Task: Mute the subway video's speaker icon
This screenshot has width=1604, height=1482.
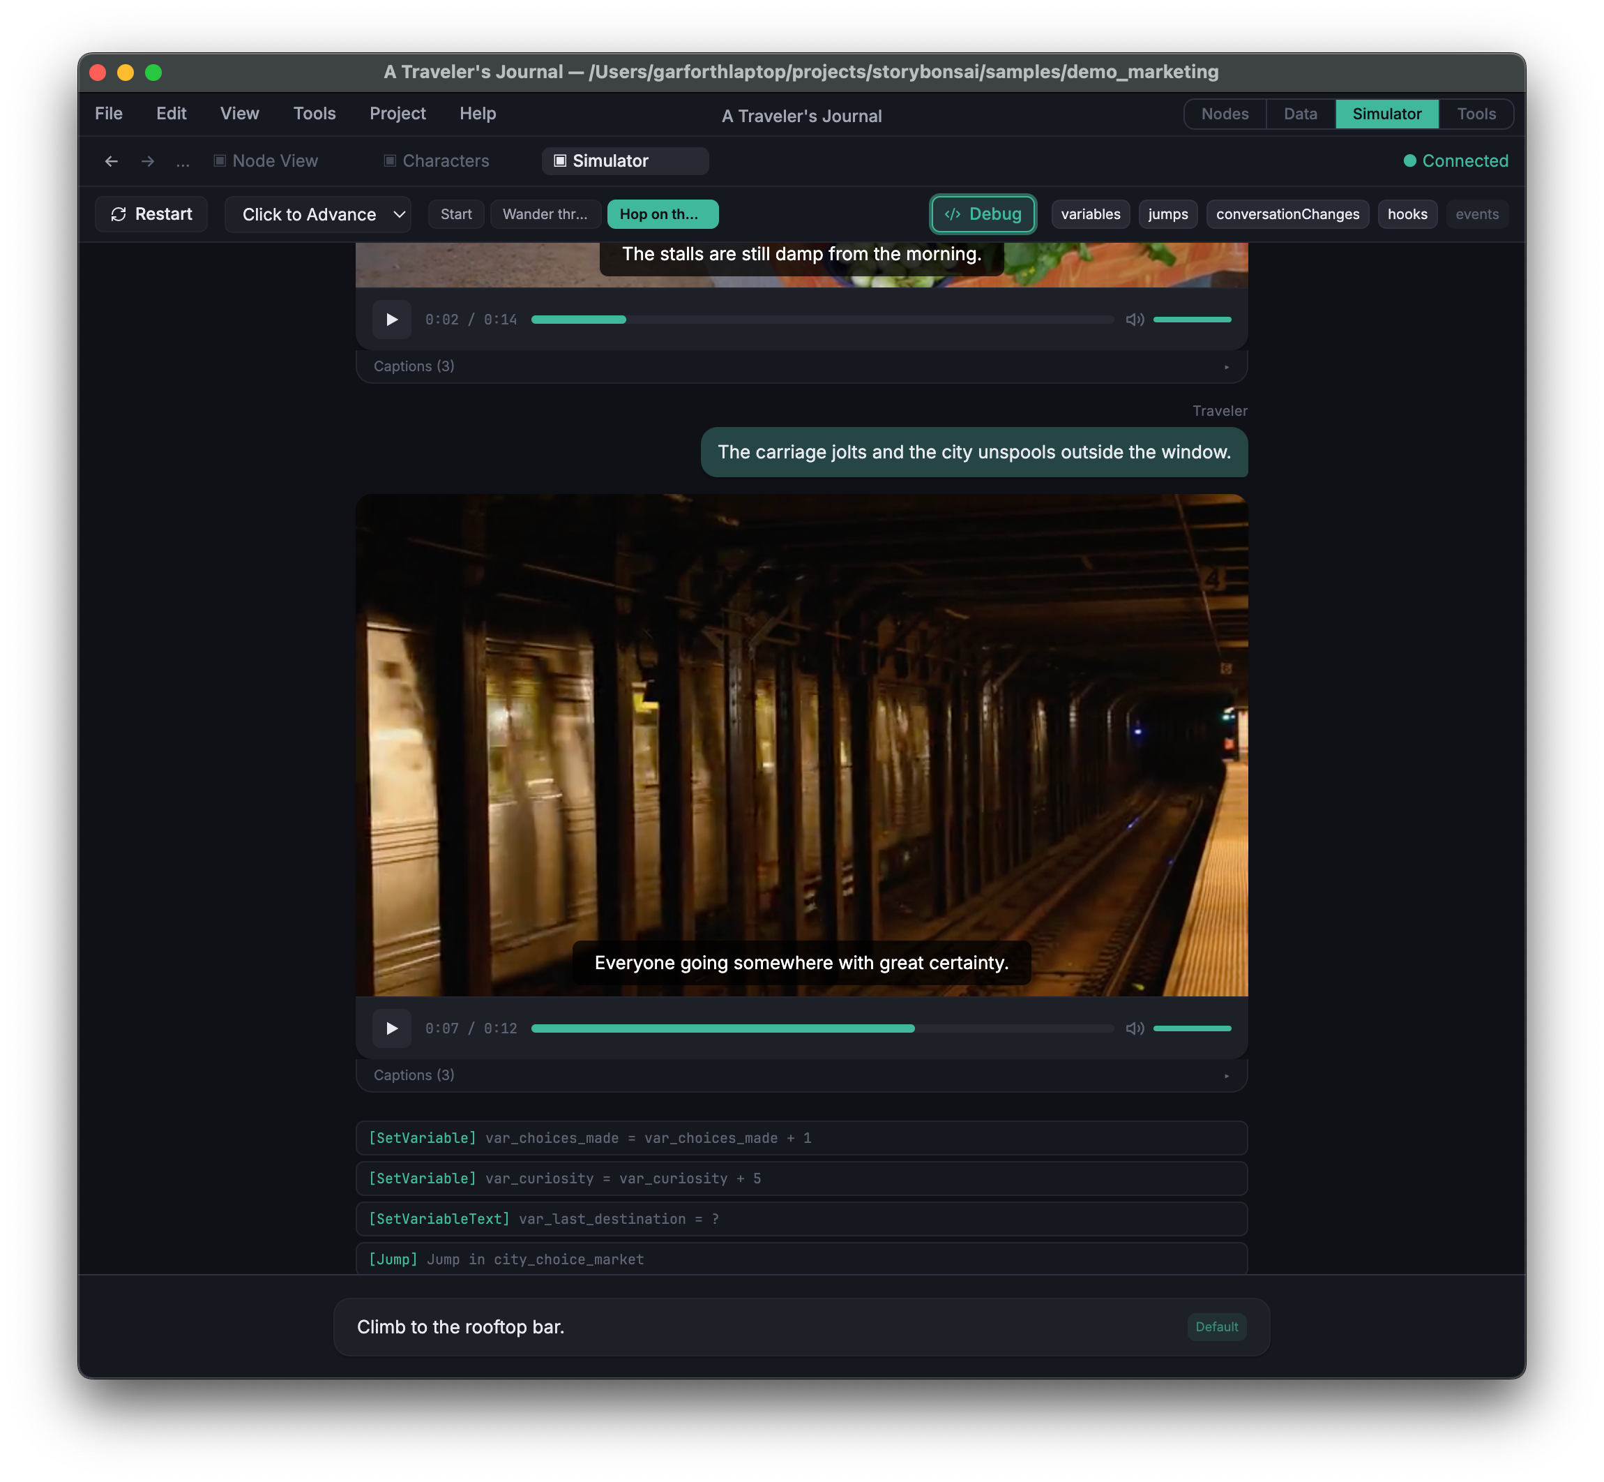Action: tap(1134, 1028)
